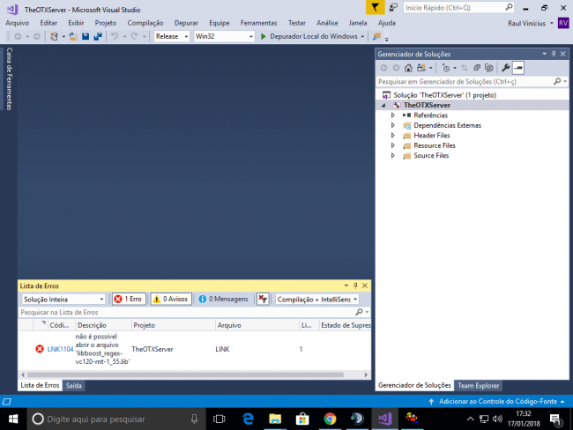The height and width of the screenshot is (430, 573).
Task: Open the Release configuration dropdown
Action: pos(172,36)
